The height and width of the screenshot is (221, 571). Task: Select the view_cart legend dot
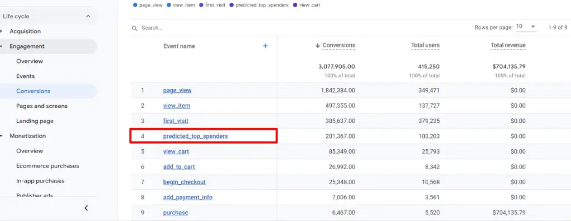click(295, 5)
